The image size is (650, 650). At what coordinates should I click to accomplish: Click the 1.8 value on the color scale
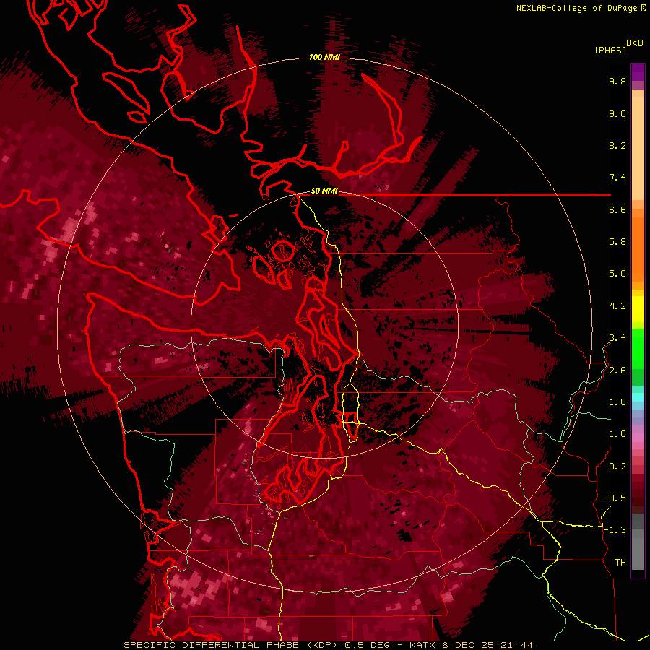point(617,402)
